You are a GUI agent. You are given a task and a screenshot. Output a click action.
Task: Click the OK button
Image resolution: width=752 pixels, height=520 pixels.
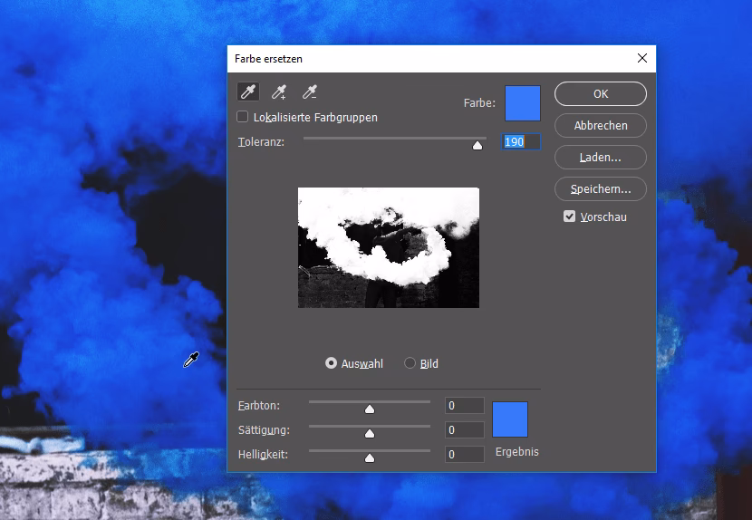[x=600, y=93]
